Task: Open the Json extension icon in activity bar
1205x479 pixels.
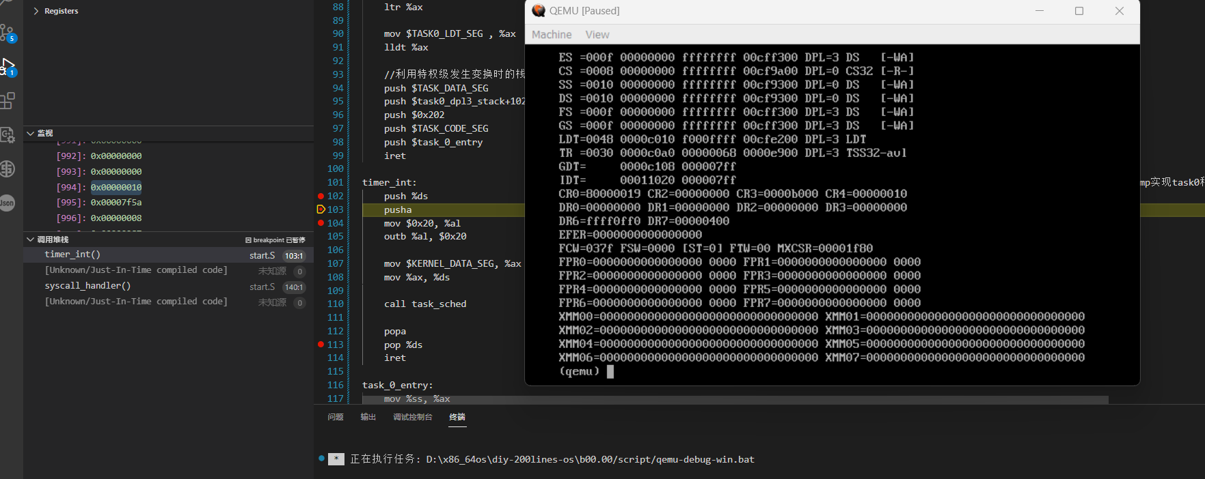Action: pyautogui.click(x=7, y=203)
